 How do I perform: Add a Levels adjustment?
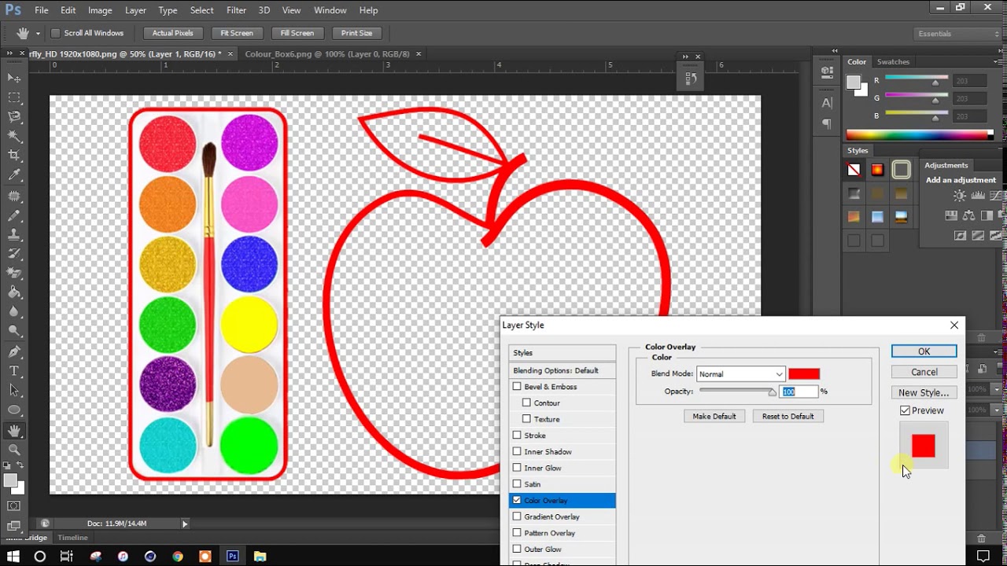[979, 196]
